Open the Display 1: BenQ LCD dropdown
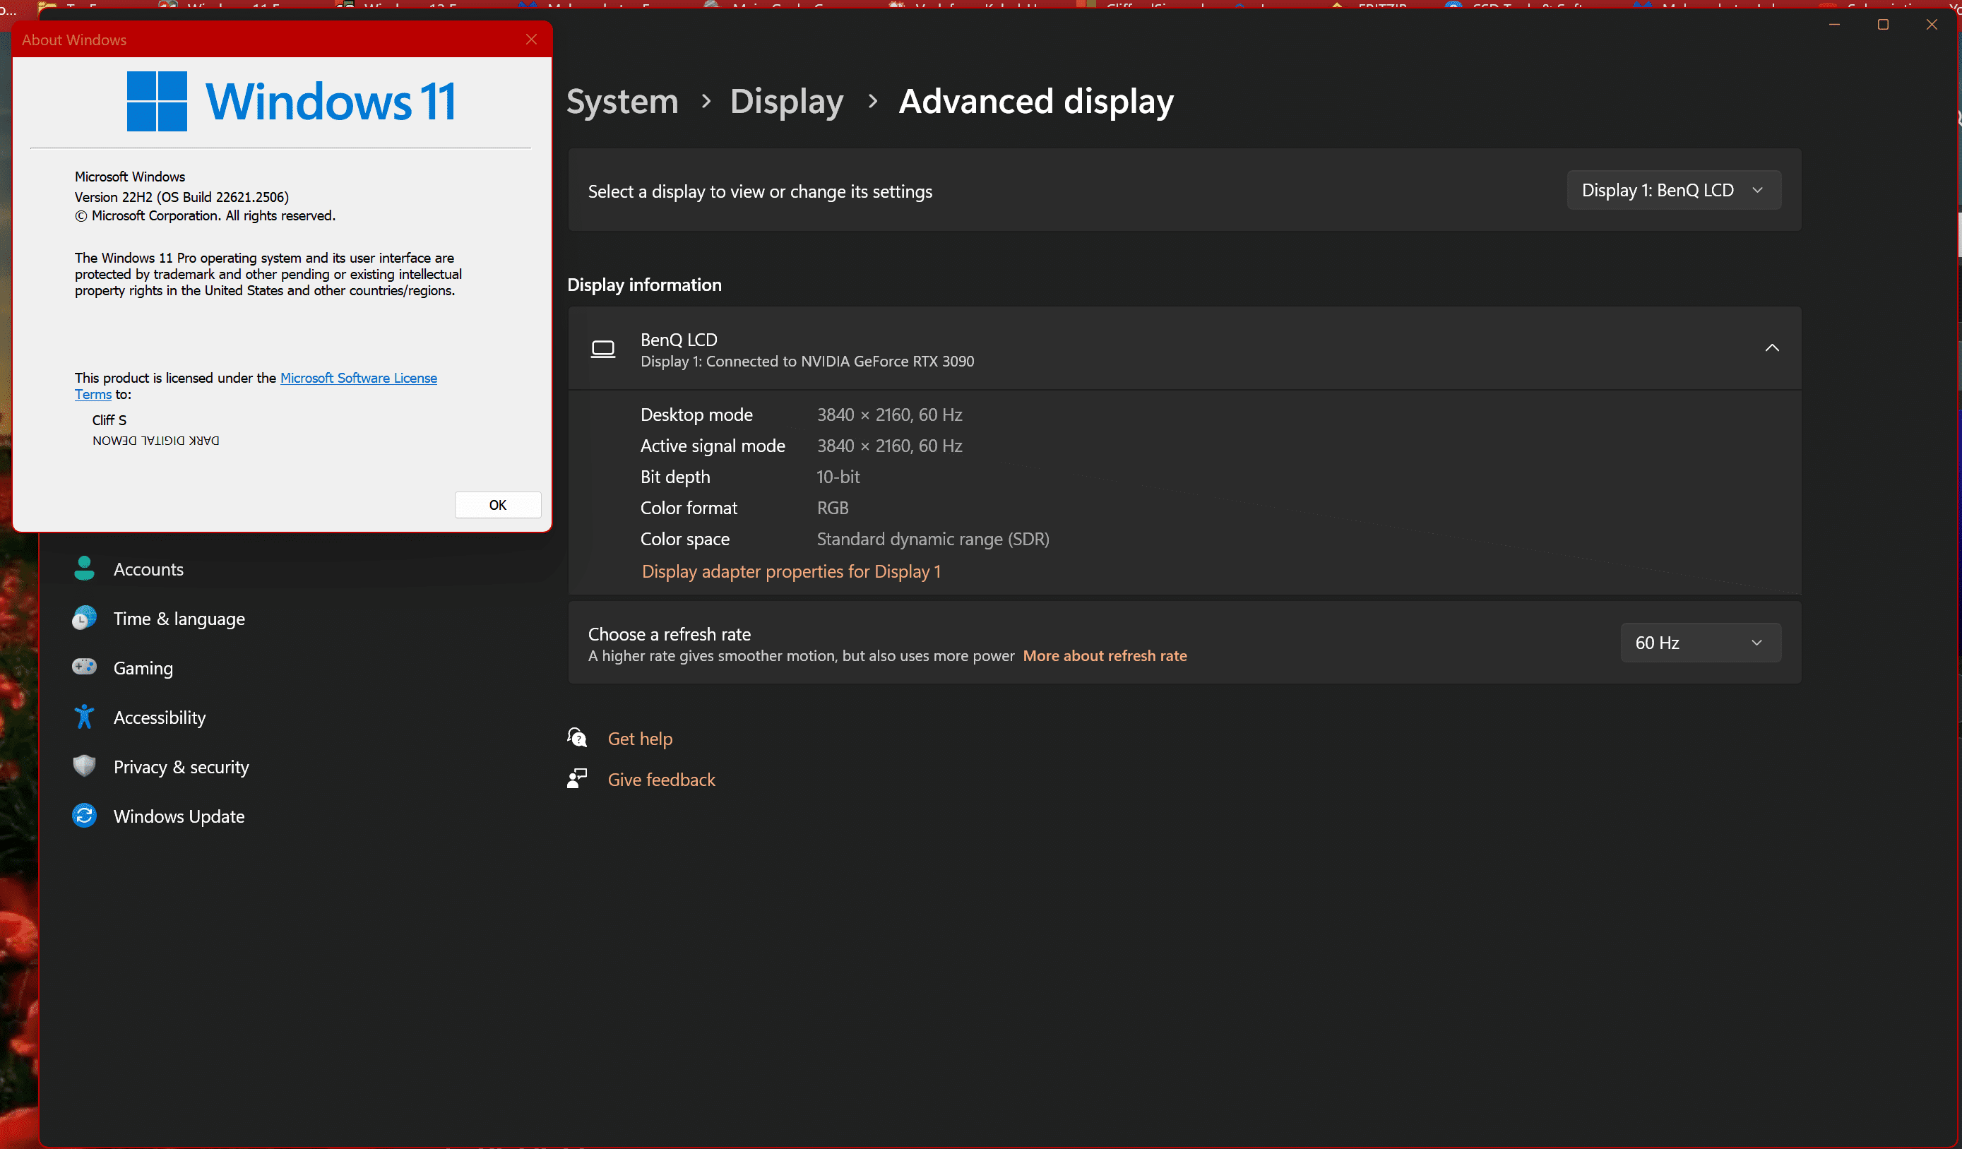1962x1149 pixels. tap(1673, 190)
